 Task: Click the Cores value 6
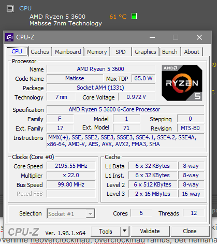[x=141, y=213]
